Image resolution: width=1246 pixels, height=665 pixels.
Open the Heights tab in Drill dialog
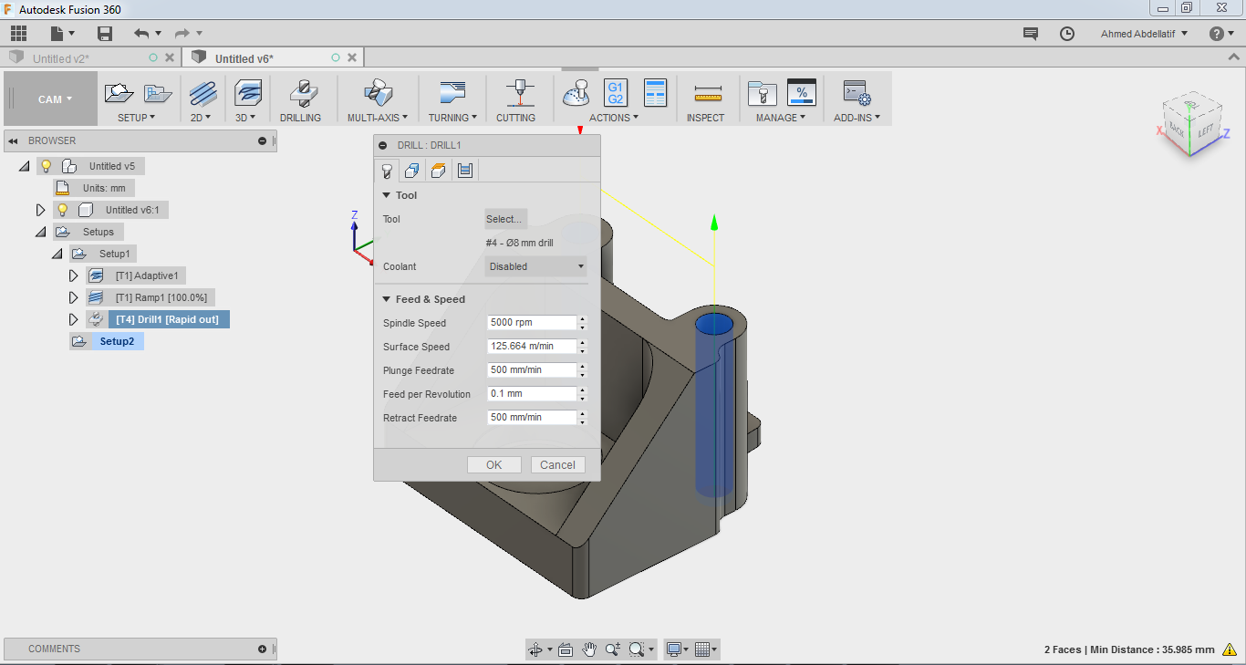click(x=439, y=171)
